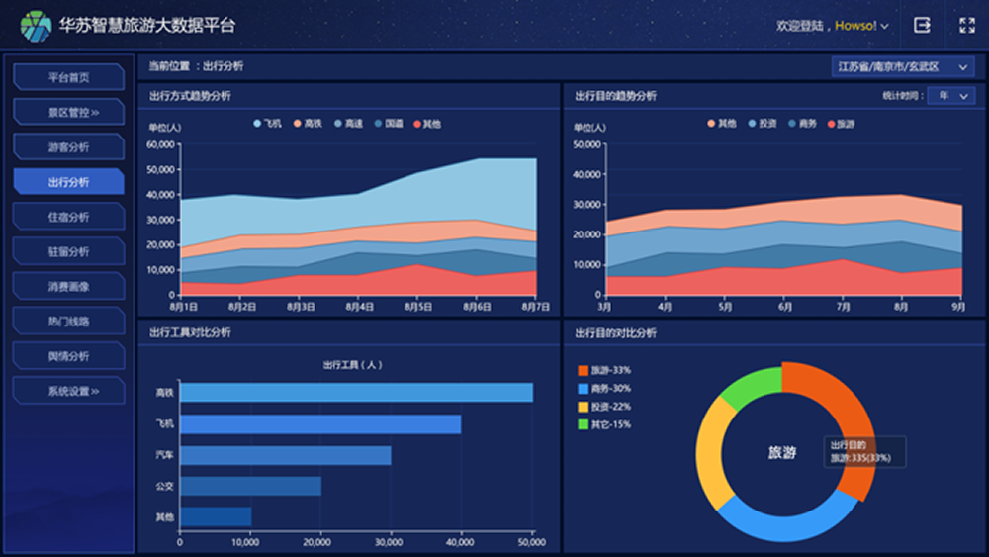The width and height of the screenshot is (989, 557).
Task: Expand 系统设置 sidebar menu
Action: 69,391
